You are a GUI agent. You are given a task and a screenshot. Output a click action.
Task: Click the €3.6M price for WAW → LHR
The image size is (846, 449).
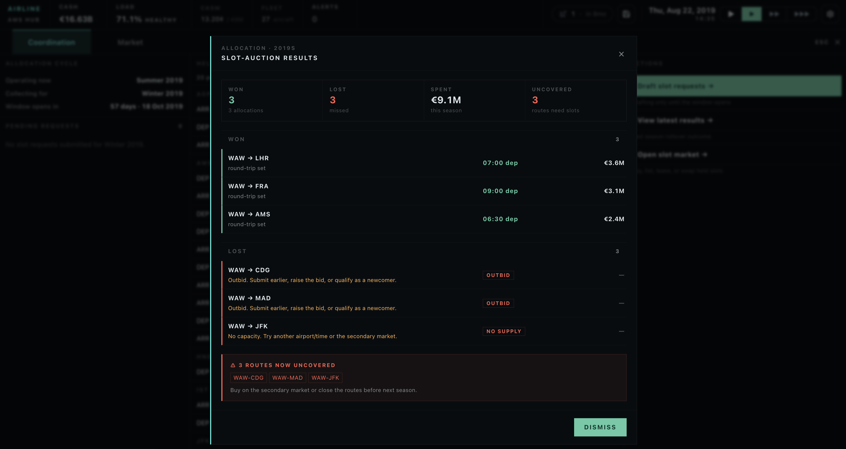coord(614,163)
